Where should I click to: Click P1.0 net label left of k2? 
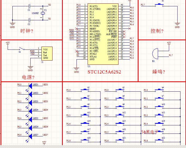[x=68, y=90]
